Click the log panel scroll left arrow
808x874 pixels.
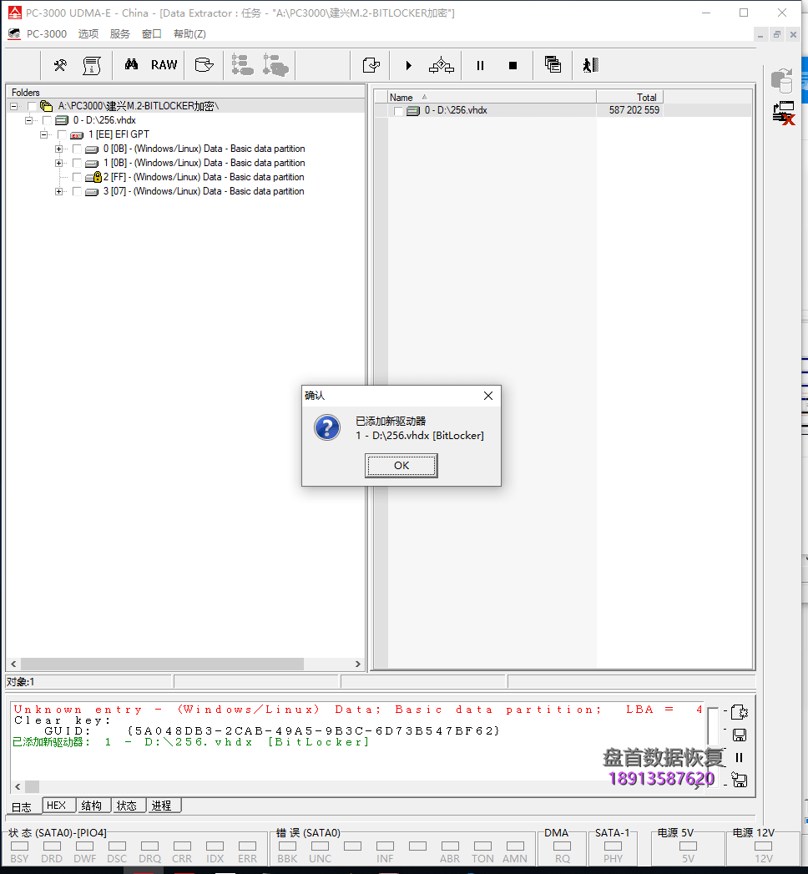coord(18,786)
